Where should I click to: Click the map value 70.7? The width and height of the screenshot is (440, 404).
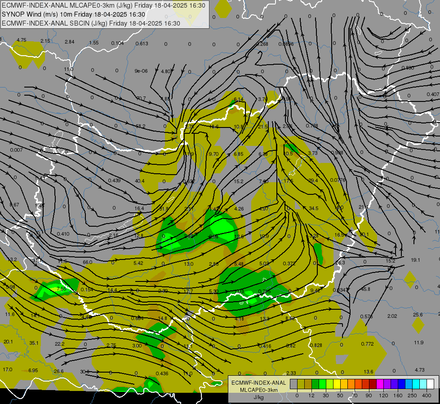[x=141, y=98]
